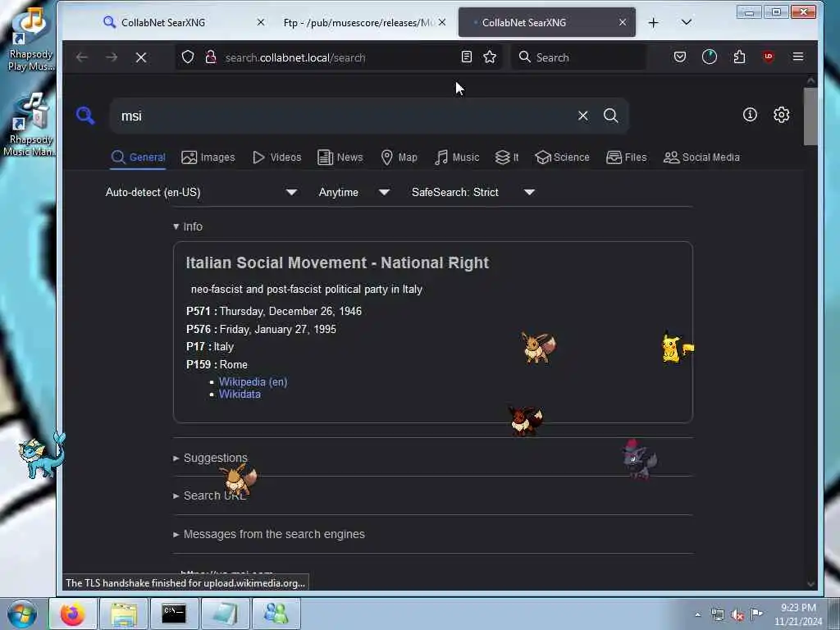Open the Windows Start orb

coord(22,614)
